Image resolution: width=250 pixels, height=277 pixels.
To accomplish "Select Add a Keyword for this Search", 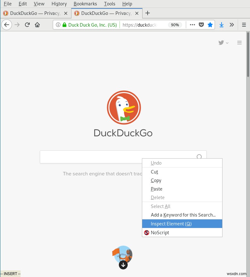I will (182, 215).
